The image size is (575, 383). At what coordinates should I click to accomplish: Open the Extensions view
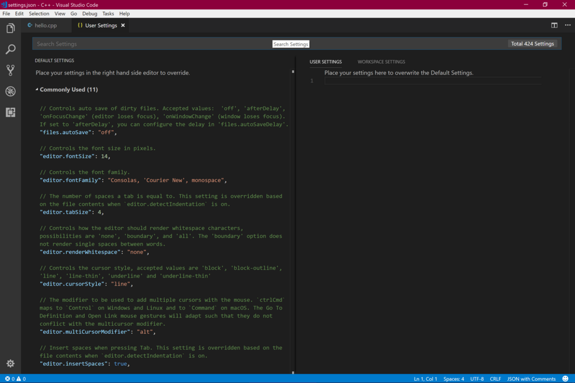click(x=11, y=112)
